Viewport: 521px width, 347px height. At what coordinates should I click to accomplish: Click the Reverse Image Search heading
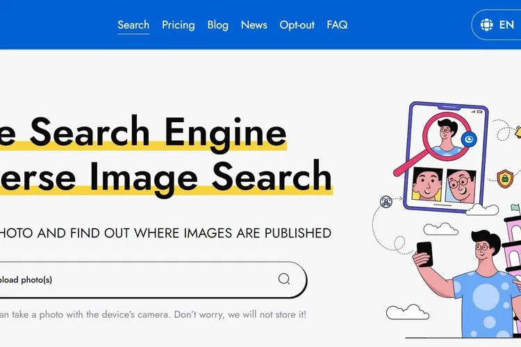pyautogui.click(x=167, y=175)
